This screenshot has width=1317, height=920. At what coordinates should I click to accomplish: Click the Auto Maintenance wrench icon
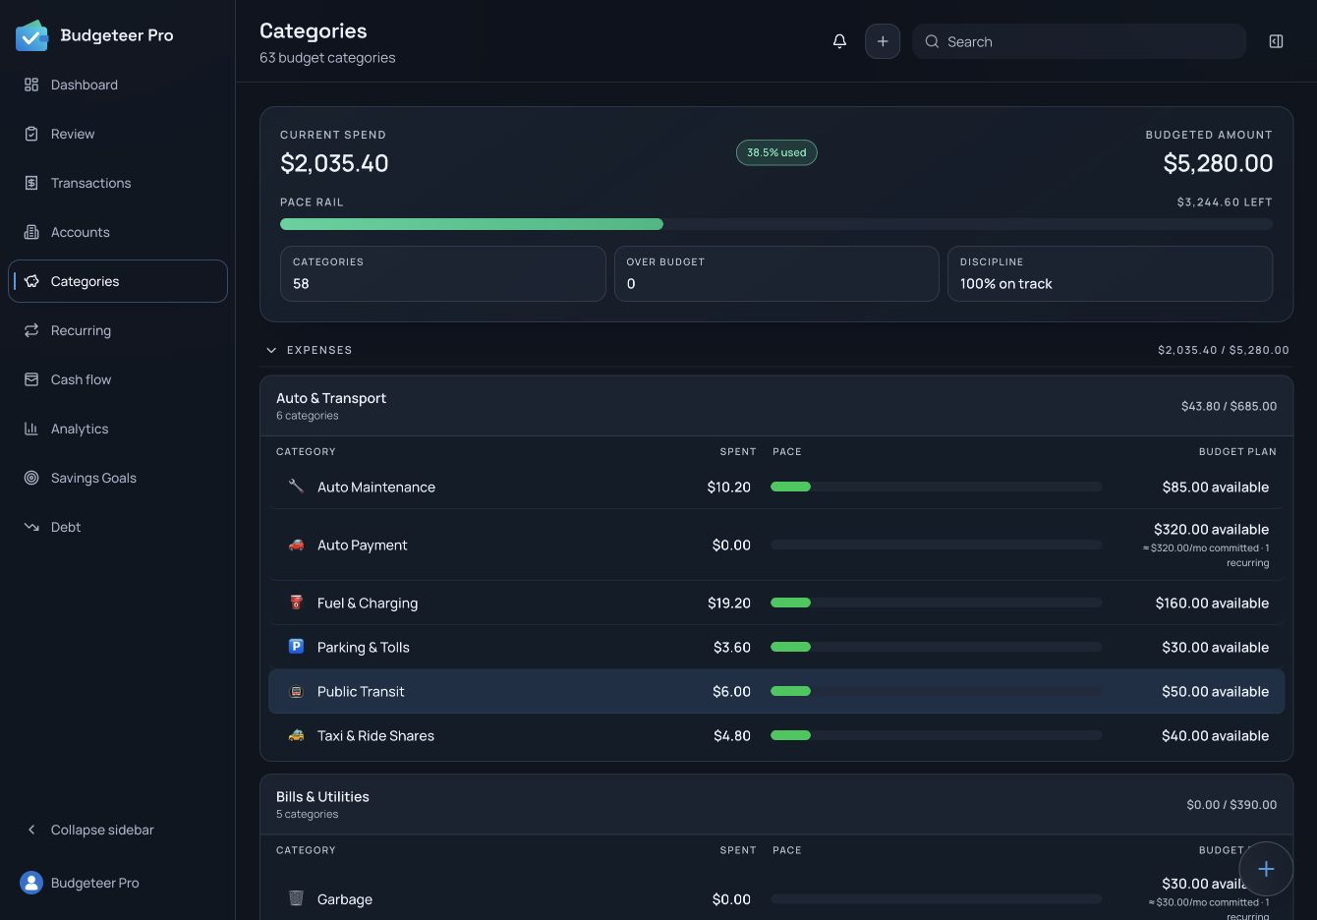[296, 486]
